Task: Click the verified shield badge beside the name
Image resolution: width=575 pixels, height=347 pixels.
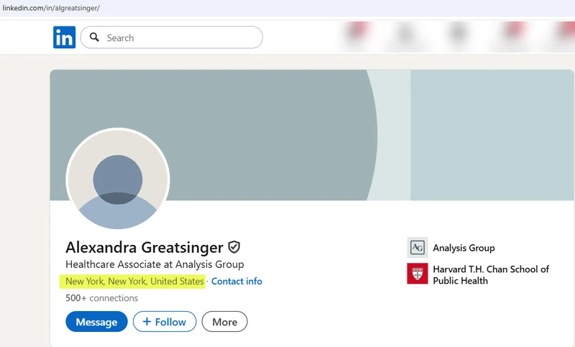Action: click(234, 247)
